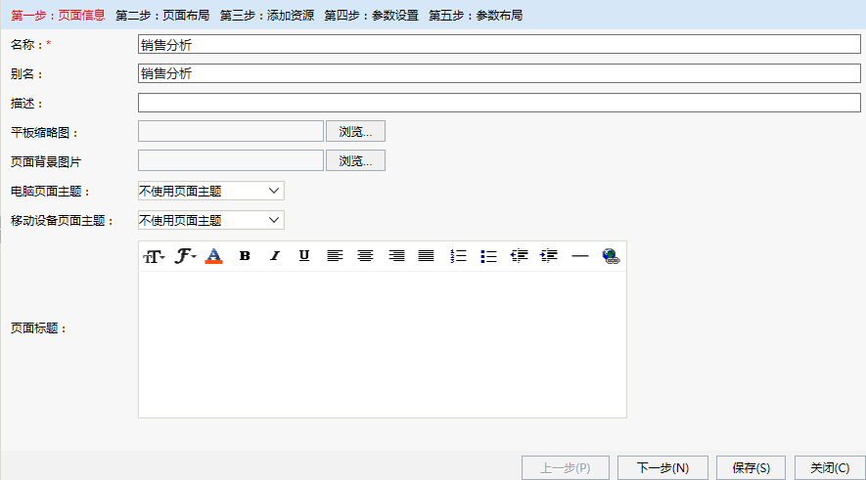This screenshot has height=480, width=866.
Task: Open the 电脑页面主题 dropdown
Action: click(211, 191)
